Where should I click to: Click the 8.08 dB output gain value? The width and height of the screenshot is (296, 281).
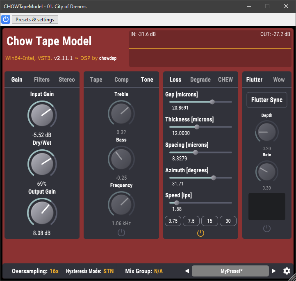tap(42, 233)
